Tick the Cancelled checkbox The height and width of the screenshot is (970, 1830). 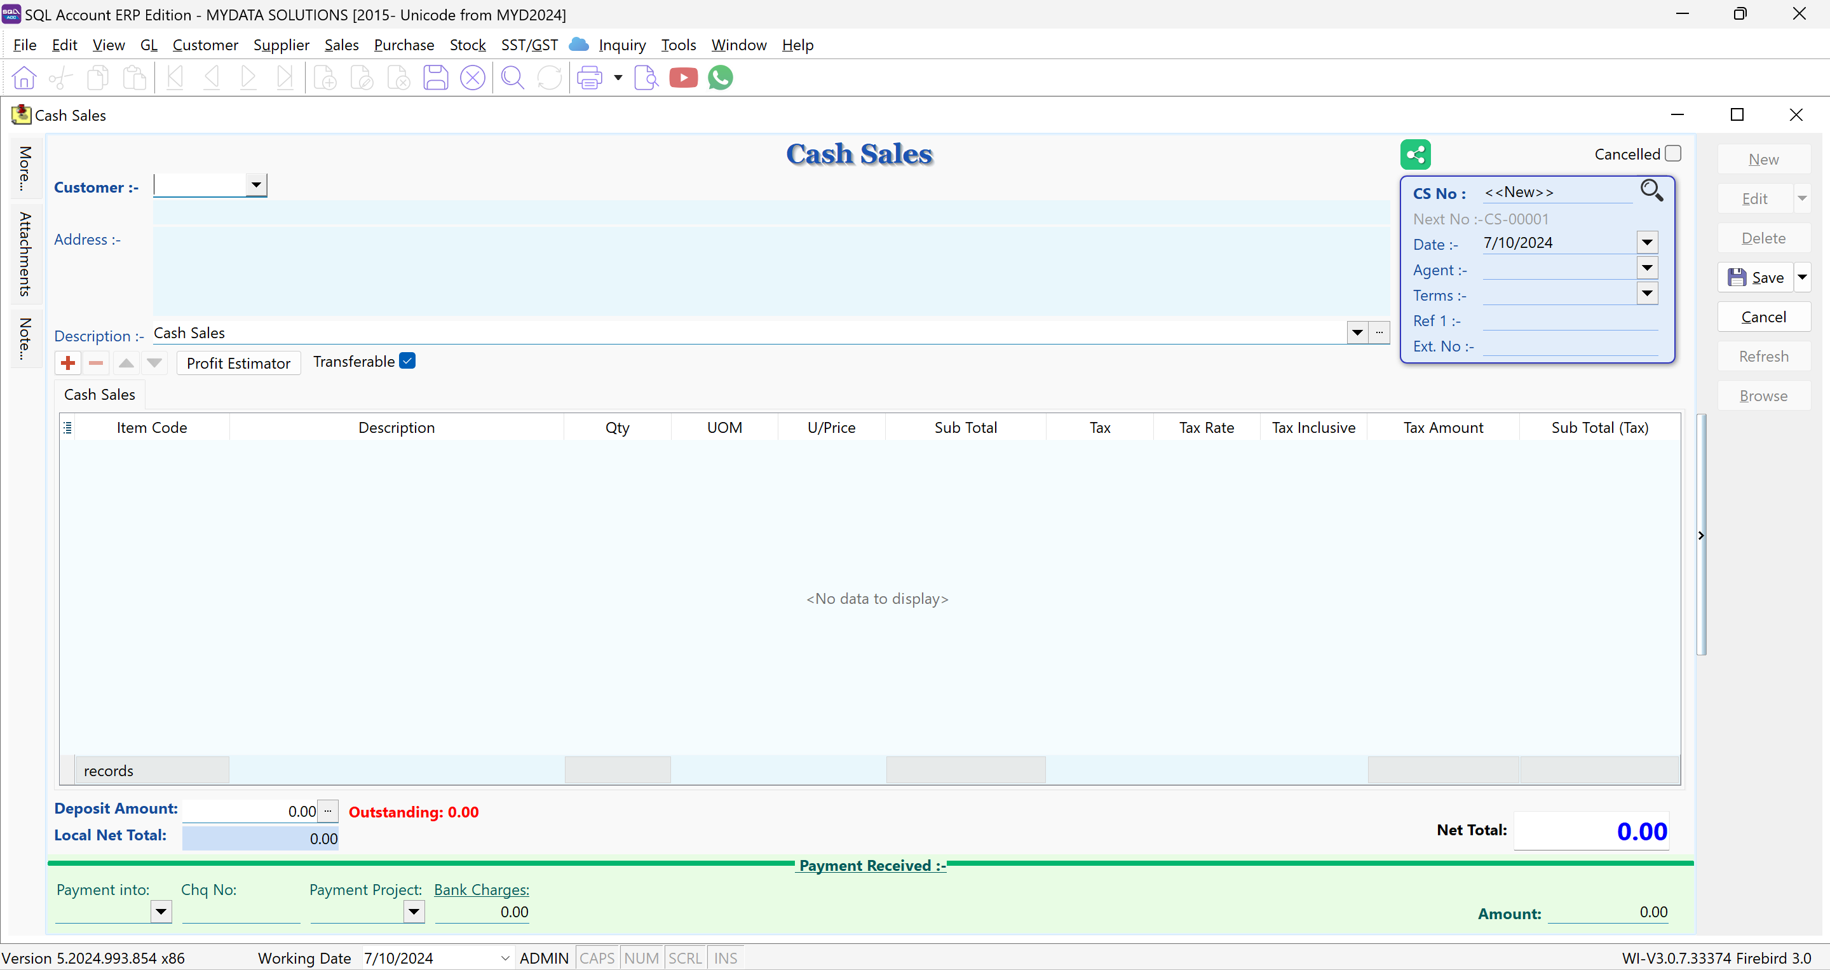[x=1672, y=153]
